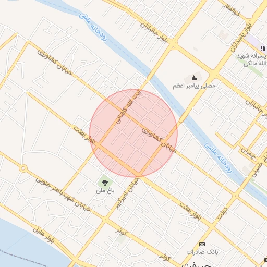Click the bank icon above بانک صادرات
Image resolution: width=267 pixels, height=267 pixels.
pyautogui.click(x=202, y=245)
